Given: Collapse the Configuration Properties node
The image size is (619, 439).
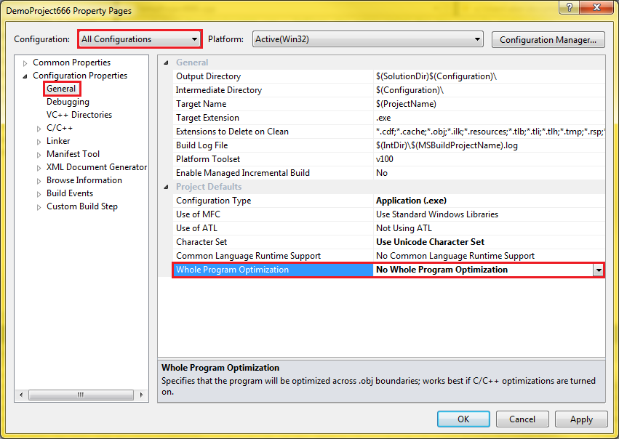Looking at the screenshot, I should point(25,76).
